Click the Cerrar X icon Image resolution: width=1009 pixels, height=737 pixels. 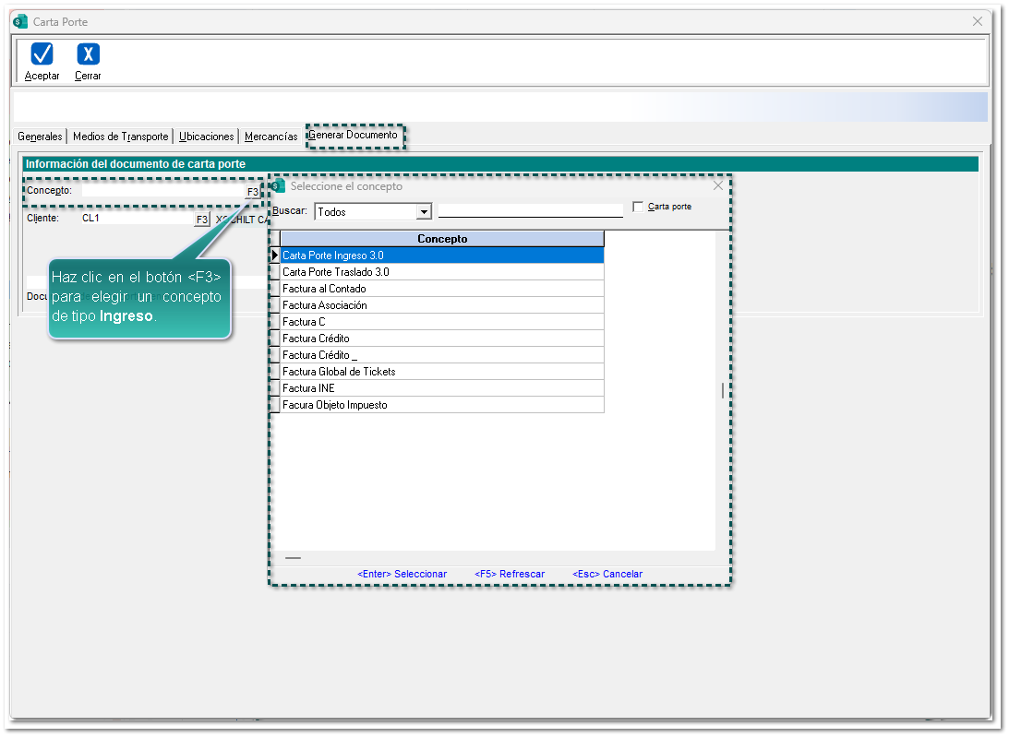[88, 54]
